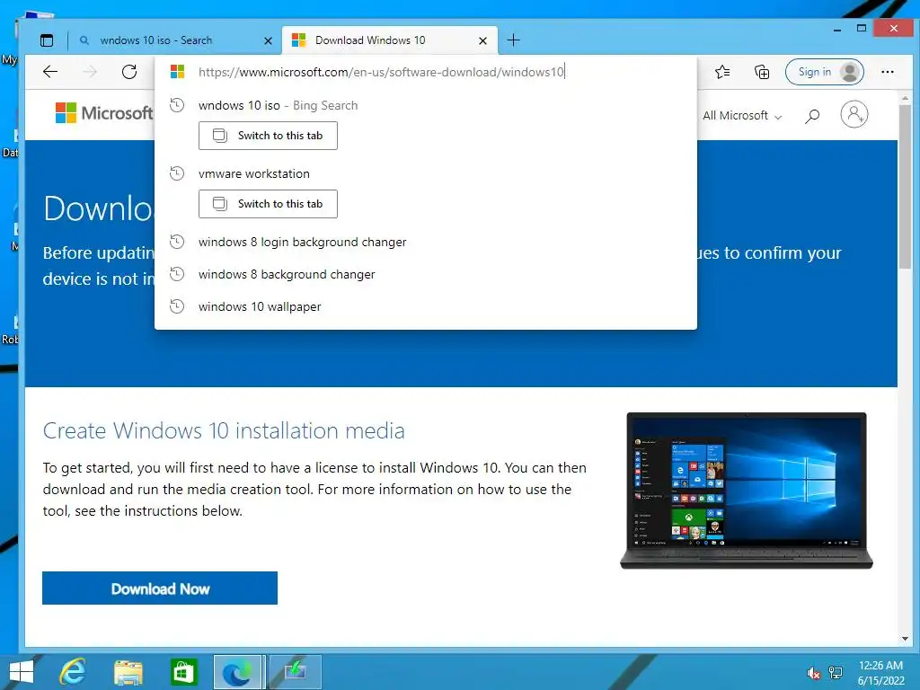Open File Explorer from the taskbar
The height and width of the screenshot is (690, 920).
tap(128, 672)
